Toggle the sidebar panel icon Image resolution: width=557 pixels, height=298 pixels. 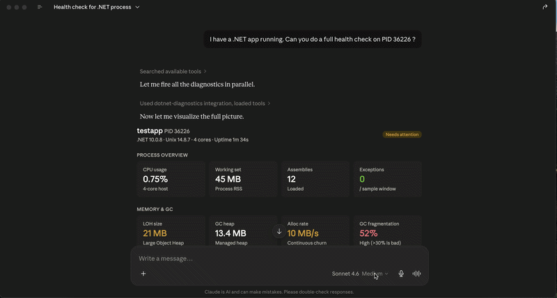pyautogui.click(x=40, y=7)
